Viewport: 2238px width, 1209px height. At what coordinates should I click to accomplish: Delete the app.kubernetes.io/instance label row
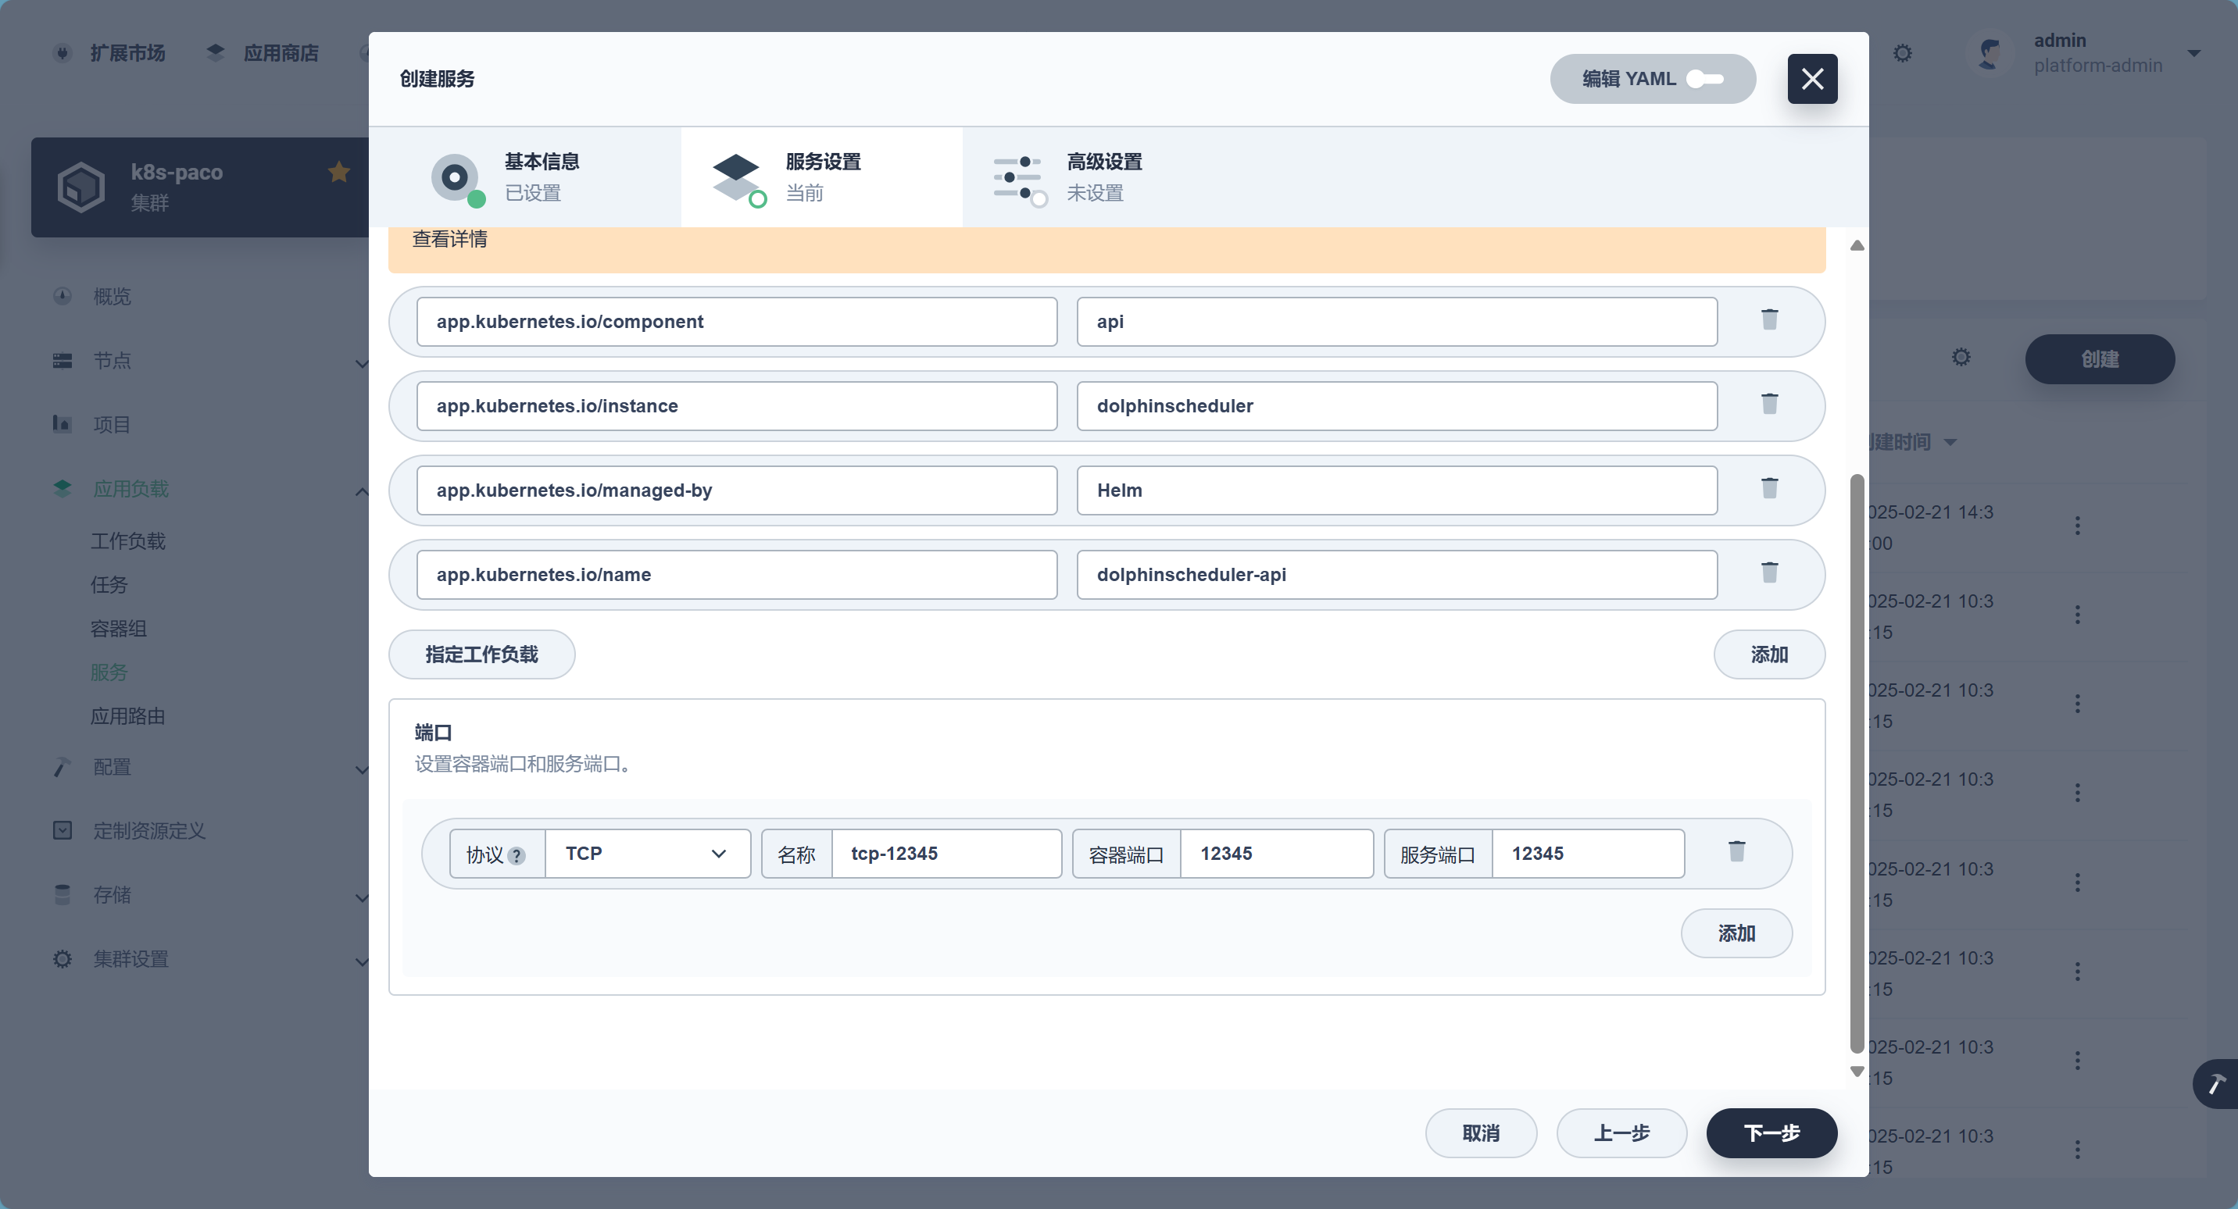[x=1769, y=404]
